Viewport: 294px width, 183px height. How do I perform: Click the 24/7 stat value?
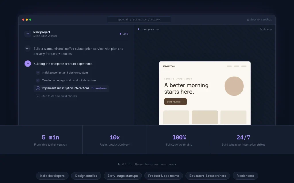pos(243,138)
